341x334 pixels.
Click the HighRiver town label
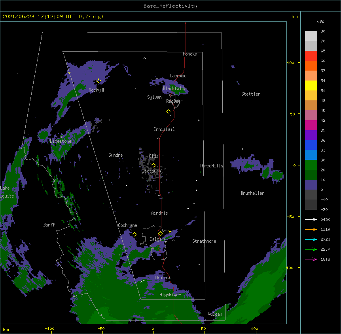pyautogui.click(x=170, y=295)
